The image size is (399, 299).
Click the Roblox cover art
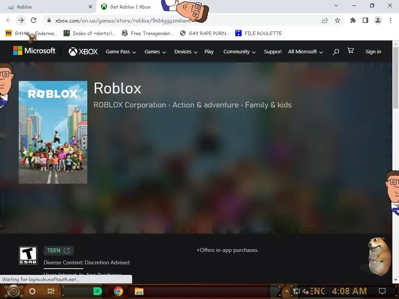pyautogui.click(x=53, y=132)
